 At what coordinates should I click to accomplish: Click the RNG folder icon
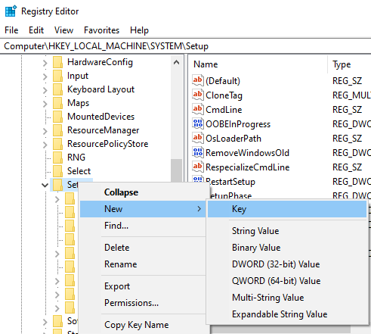[x=57, y=158]
